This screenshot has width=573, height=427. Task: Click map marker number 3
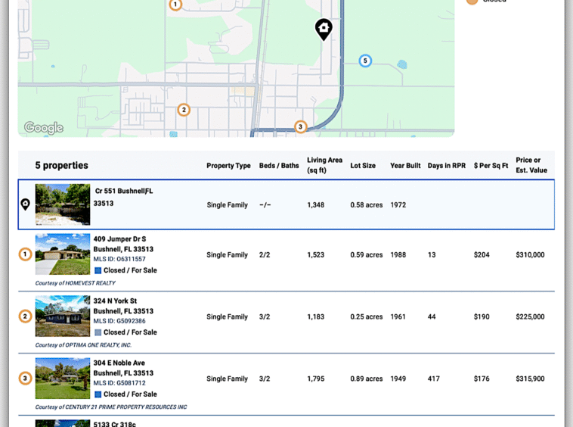[x=300, y=126]
